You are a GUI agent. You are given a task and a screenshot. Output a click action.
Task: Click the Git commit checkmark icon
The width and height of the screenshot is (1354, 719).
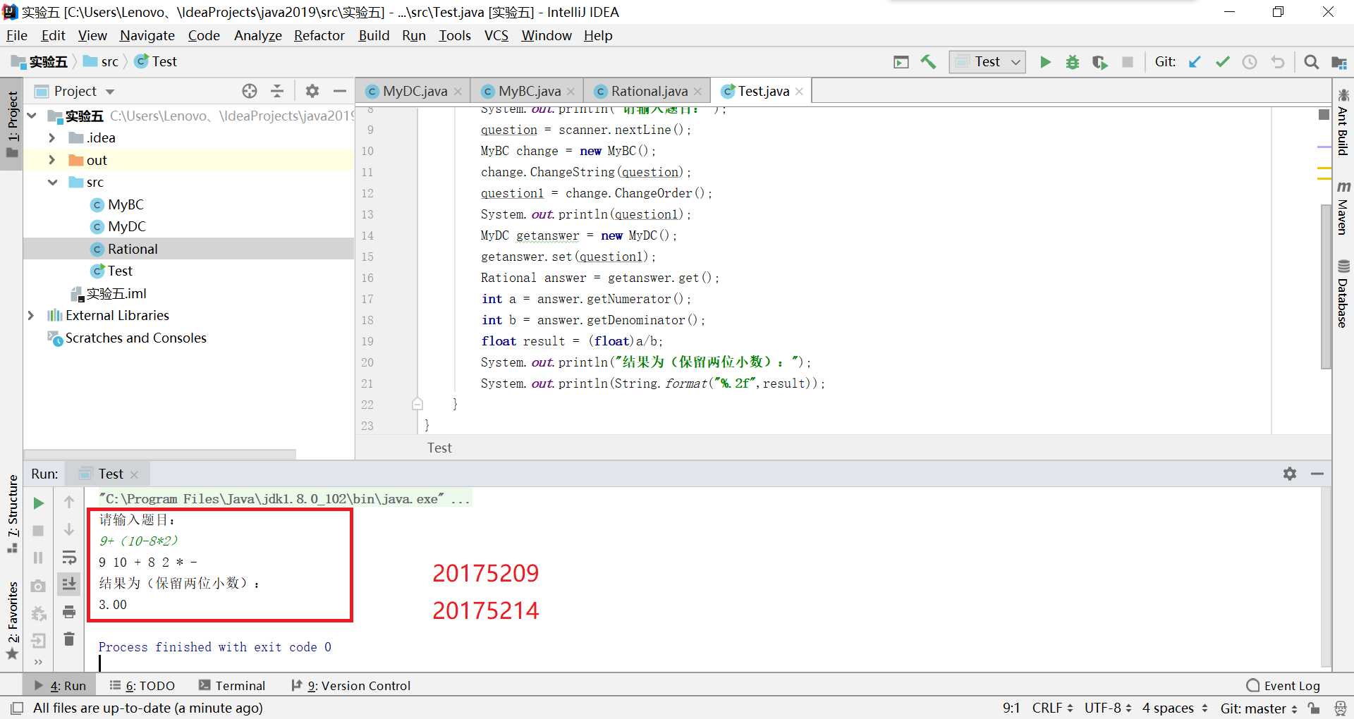tap(1222, 62)
